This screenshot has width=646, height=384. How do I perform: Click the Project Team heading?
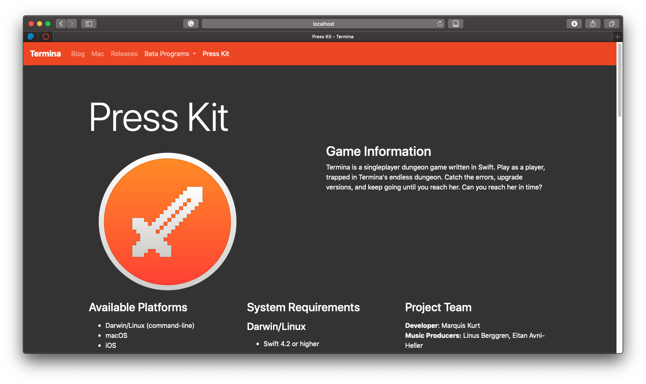coord(438,307)
